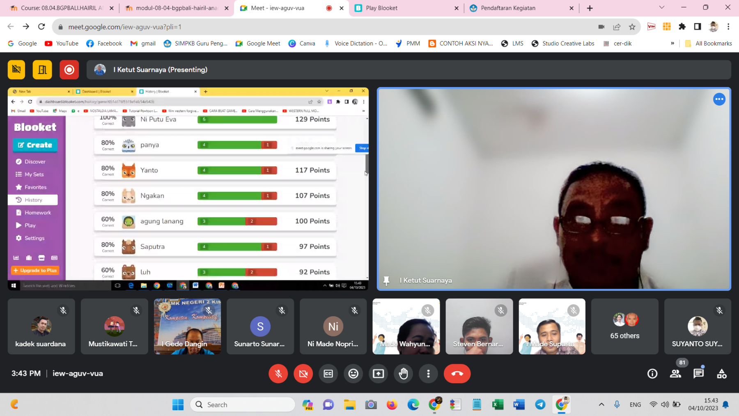Toggle the camera off button
The width and height of the screenshot is (739, 416).
[303, 373]
